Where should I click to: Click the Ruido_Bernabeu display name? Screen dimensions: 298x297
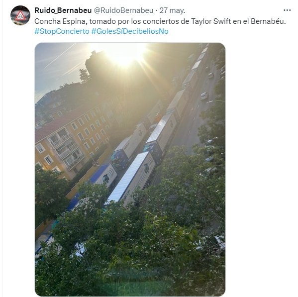63,10
